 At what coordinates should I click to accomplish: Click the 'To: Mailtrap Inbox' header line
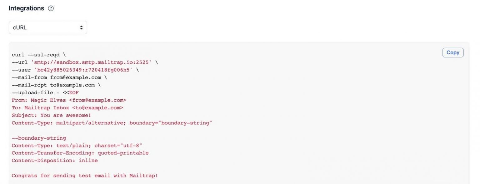coord(67,108)
